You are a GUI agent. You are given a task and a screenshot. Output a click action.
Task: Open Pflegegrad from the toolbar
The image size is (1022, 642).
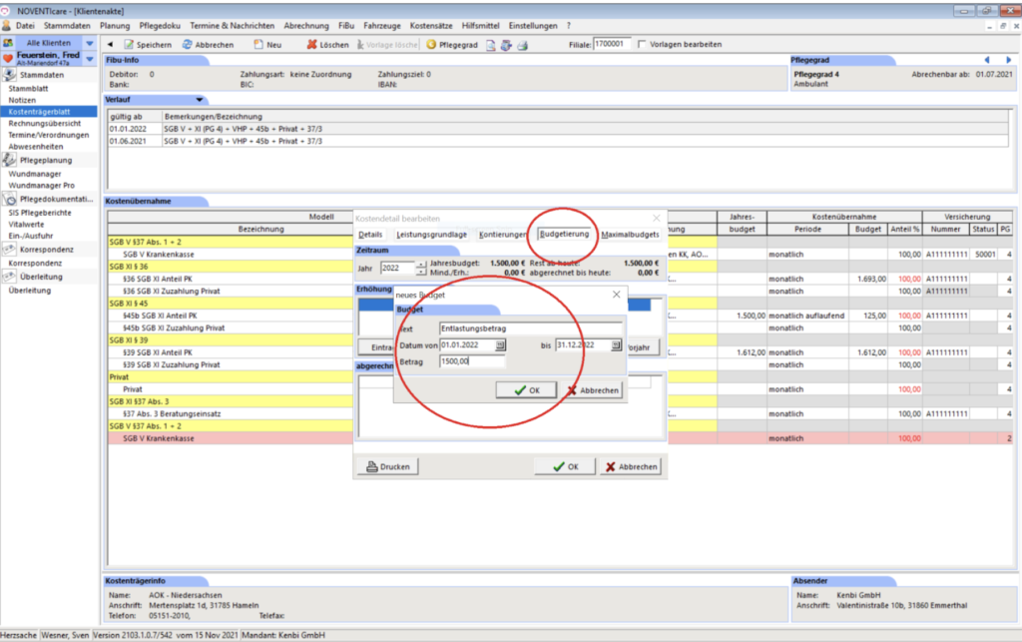(x=452, y=44)
